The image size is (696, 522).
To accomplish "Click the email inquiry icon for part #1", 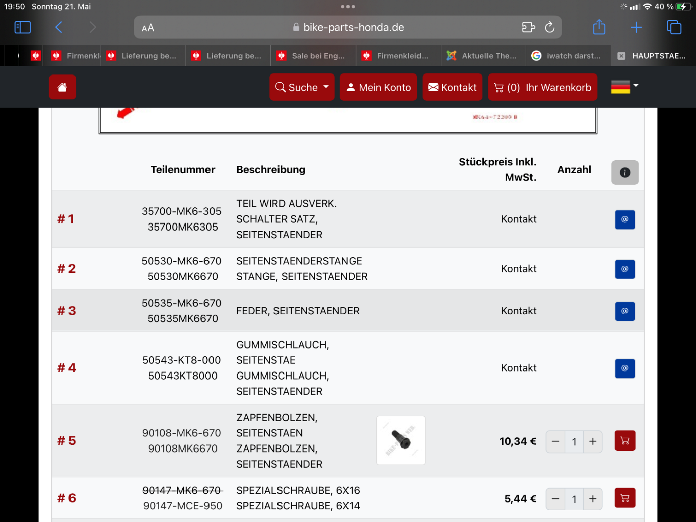I will pyautogui.click(x=624, y=219).
